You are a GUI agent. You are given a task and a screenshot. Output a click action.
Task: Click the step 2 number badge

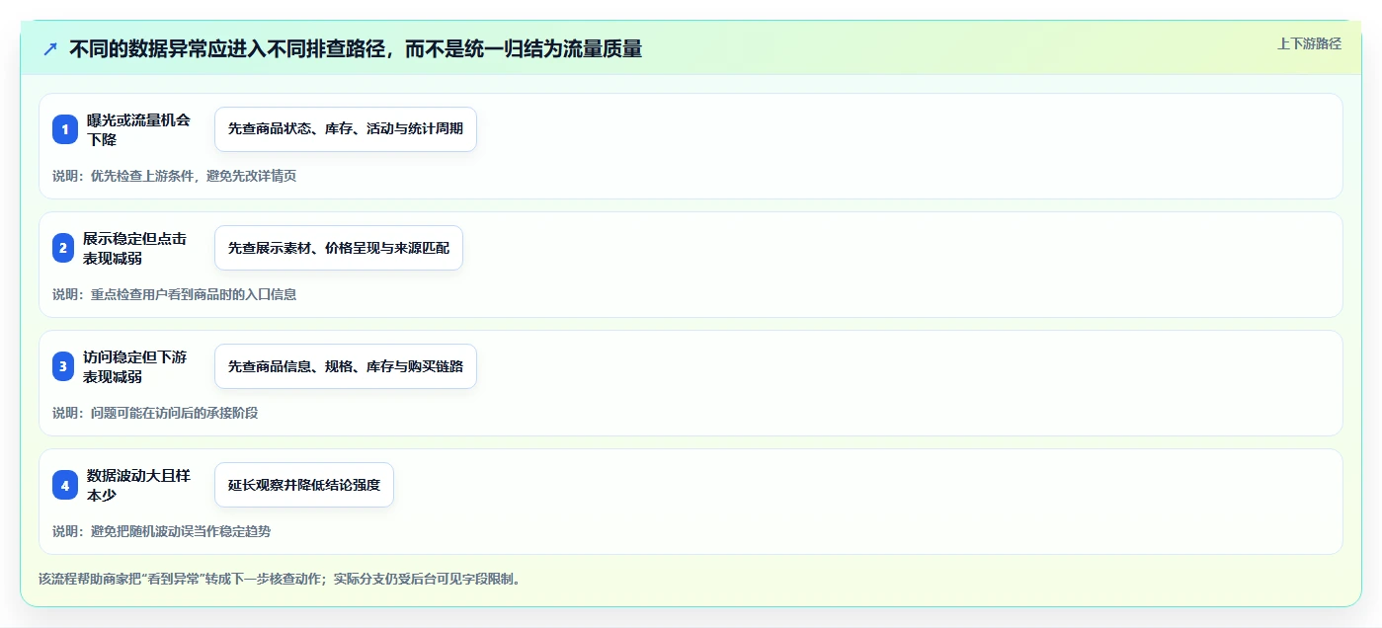(63, 248)
